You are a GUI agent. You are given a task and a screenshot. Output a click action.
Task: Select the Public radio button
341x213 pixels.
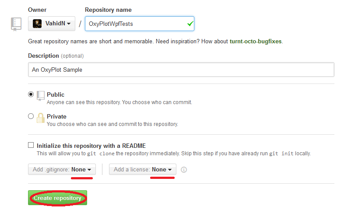31,94
